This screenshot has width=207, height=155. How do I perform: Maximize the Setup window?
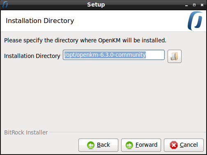(194, 5)
